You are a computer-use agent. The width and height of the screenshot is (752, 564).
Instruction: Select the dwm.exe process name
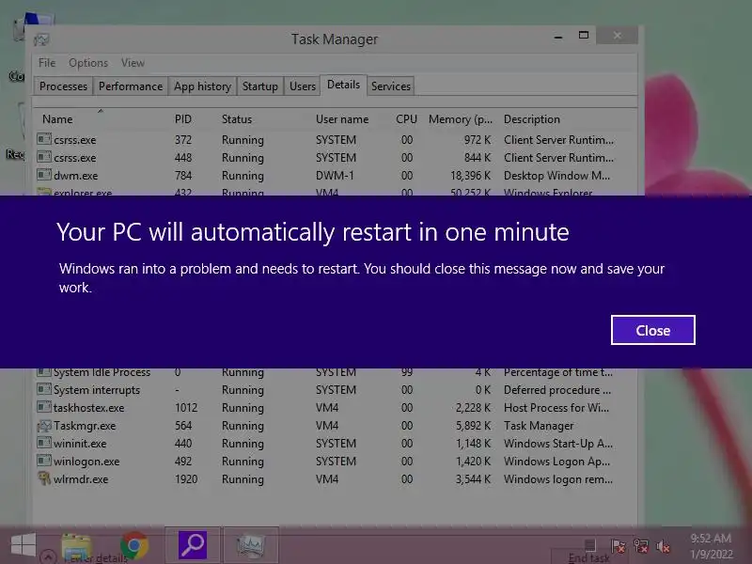click(76, 176)
